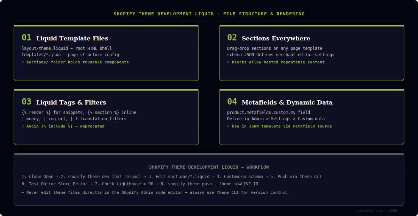The width and height of the screenshot is (418, 216).
Task: Click 'sections/ folder holds reusable components' note
Action: 75,62
